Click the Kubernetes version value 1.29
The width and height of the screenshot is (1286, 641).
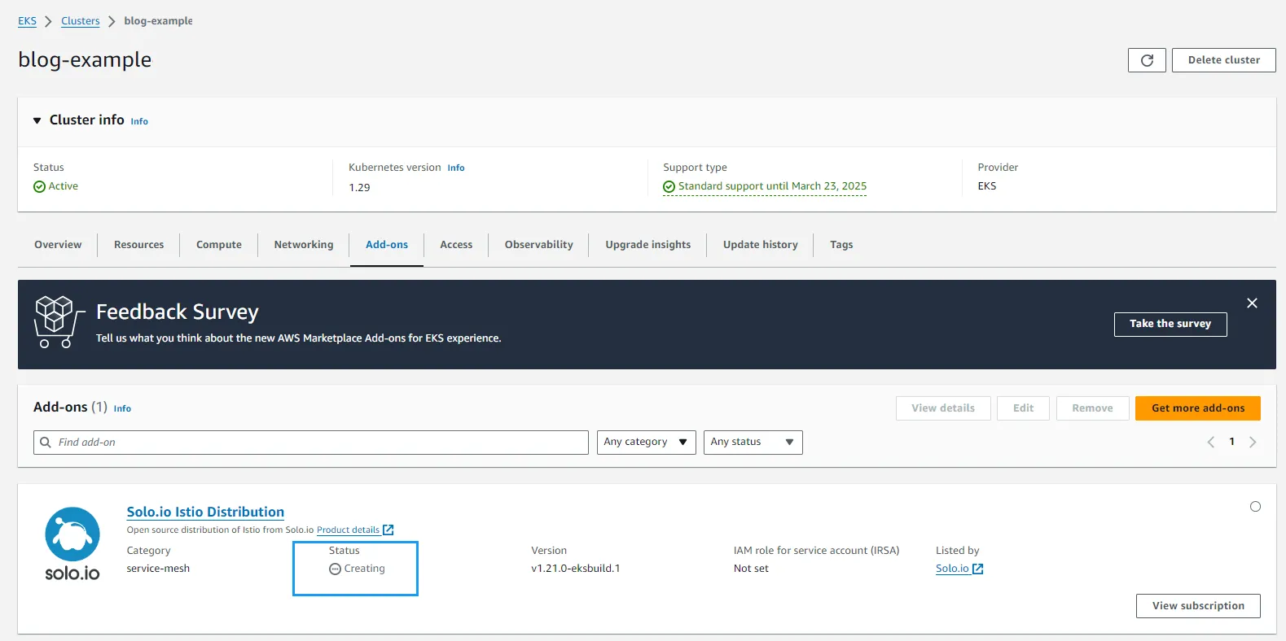pyautogui.click(x=359, y=188)
